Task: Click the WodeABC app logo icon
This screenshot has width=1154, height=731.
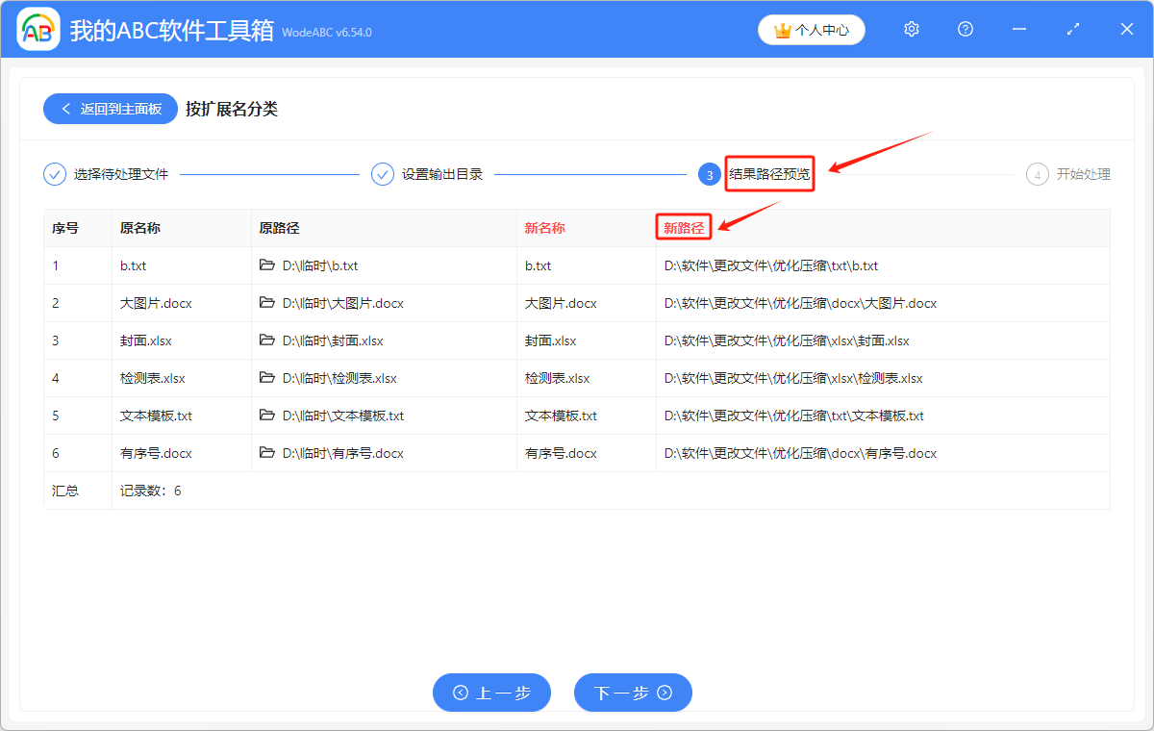Action: coord(38,29)
